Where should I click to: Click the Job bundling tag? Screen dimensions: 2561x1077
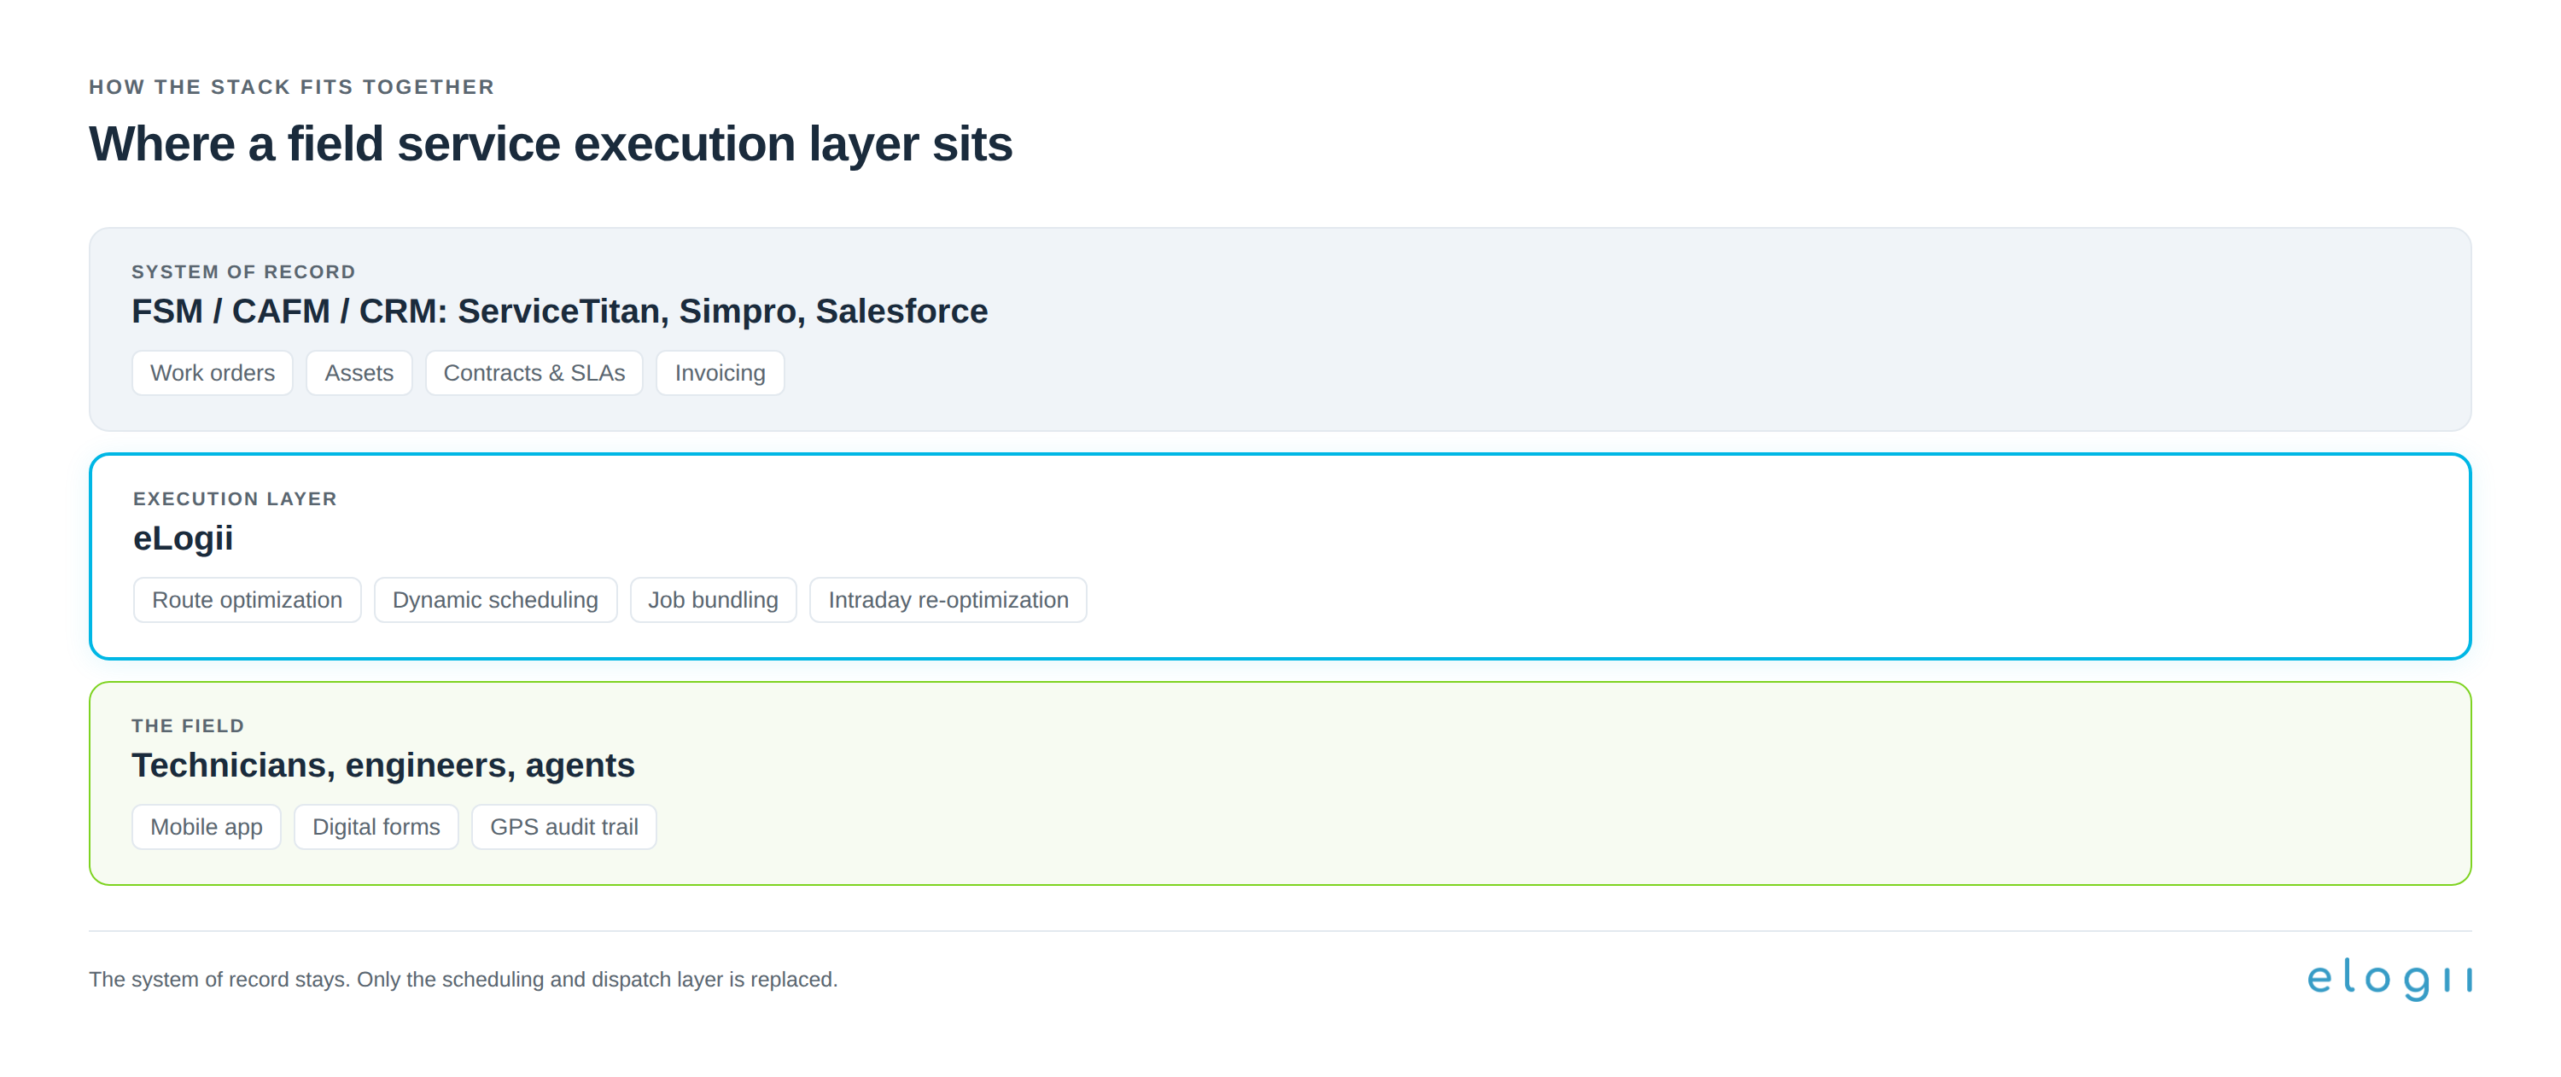713,600
